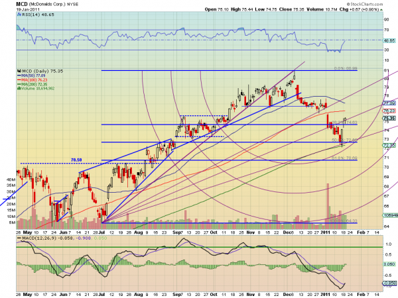Image resolution: width=398 pixels, height=298 pixels.
Task: Click the Chg +0.67 (+0.90%) value
Action: click(x=359, y=9)
